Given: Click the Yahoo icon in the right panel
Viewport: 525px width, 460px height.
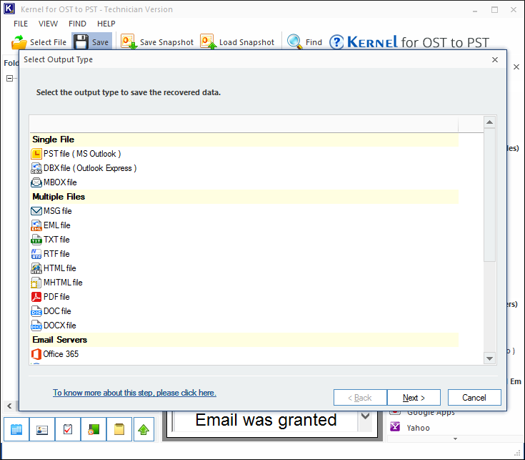Looking at the screenshot, I should 395,426.
